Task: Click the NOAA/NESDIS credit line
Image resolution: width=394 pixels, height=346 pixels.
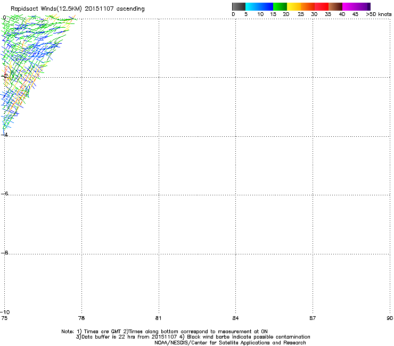Action: tap(230, 343)
